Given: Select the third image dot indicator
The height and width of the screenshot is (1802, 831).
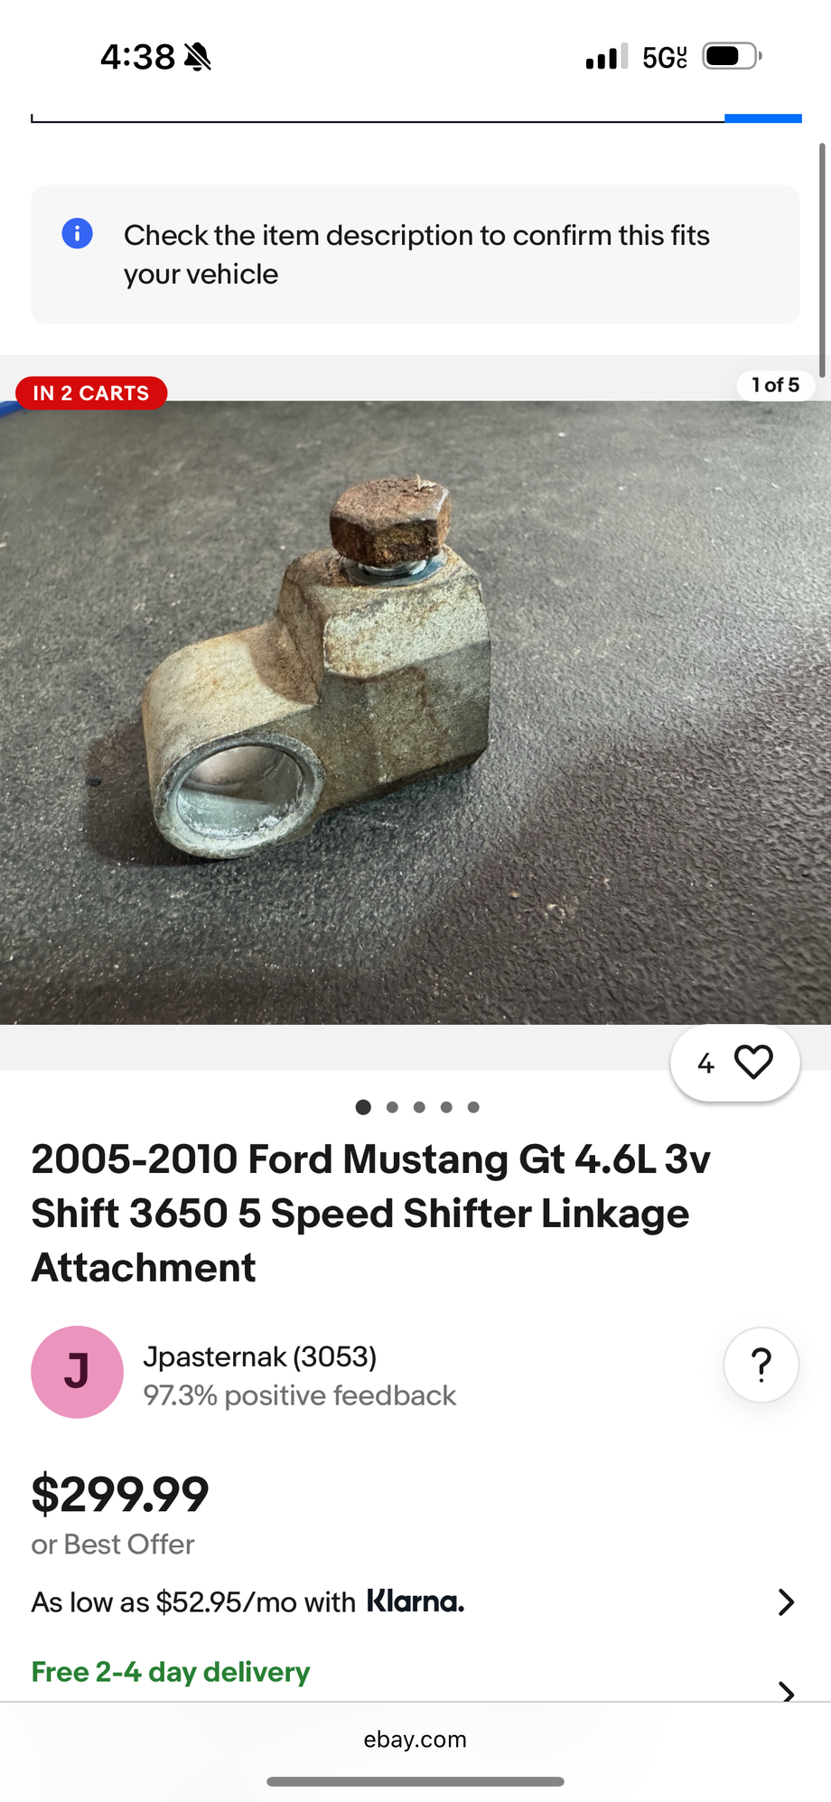Looking at the screenshot, I should (419, 1107).
